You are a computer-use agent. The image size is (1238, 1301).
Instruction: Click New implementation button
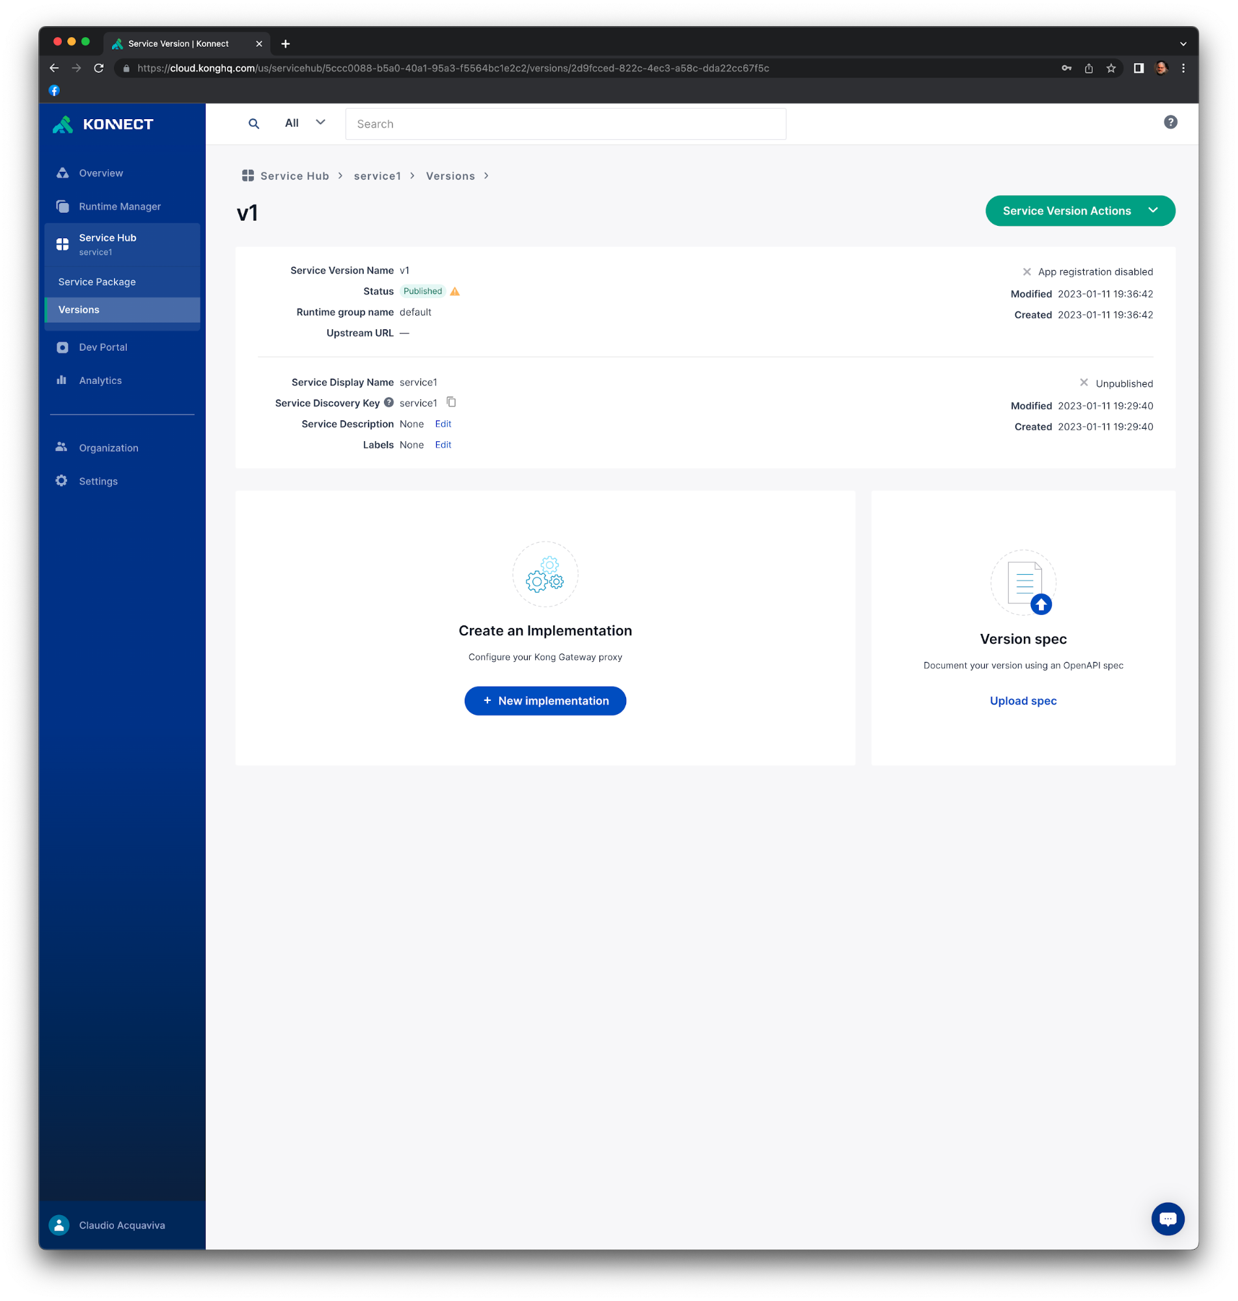point(545,701)
